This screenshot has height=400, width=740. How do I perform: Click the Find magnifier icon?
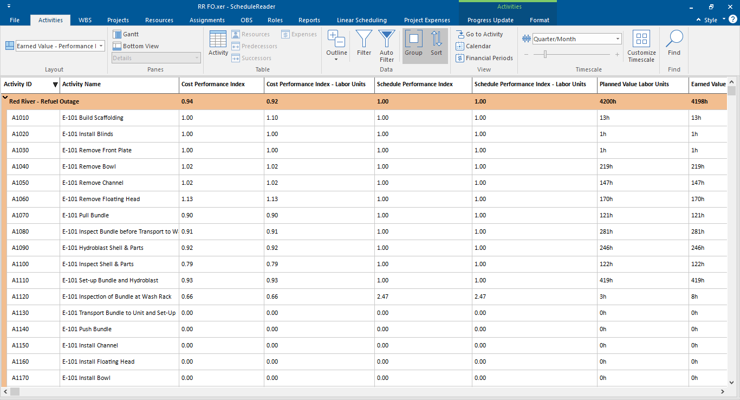pyautogui.click(x=674, y=39)
